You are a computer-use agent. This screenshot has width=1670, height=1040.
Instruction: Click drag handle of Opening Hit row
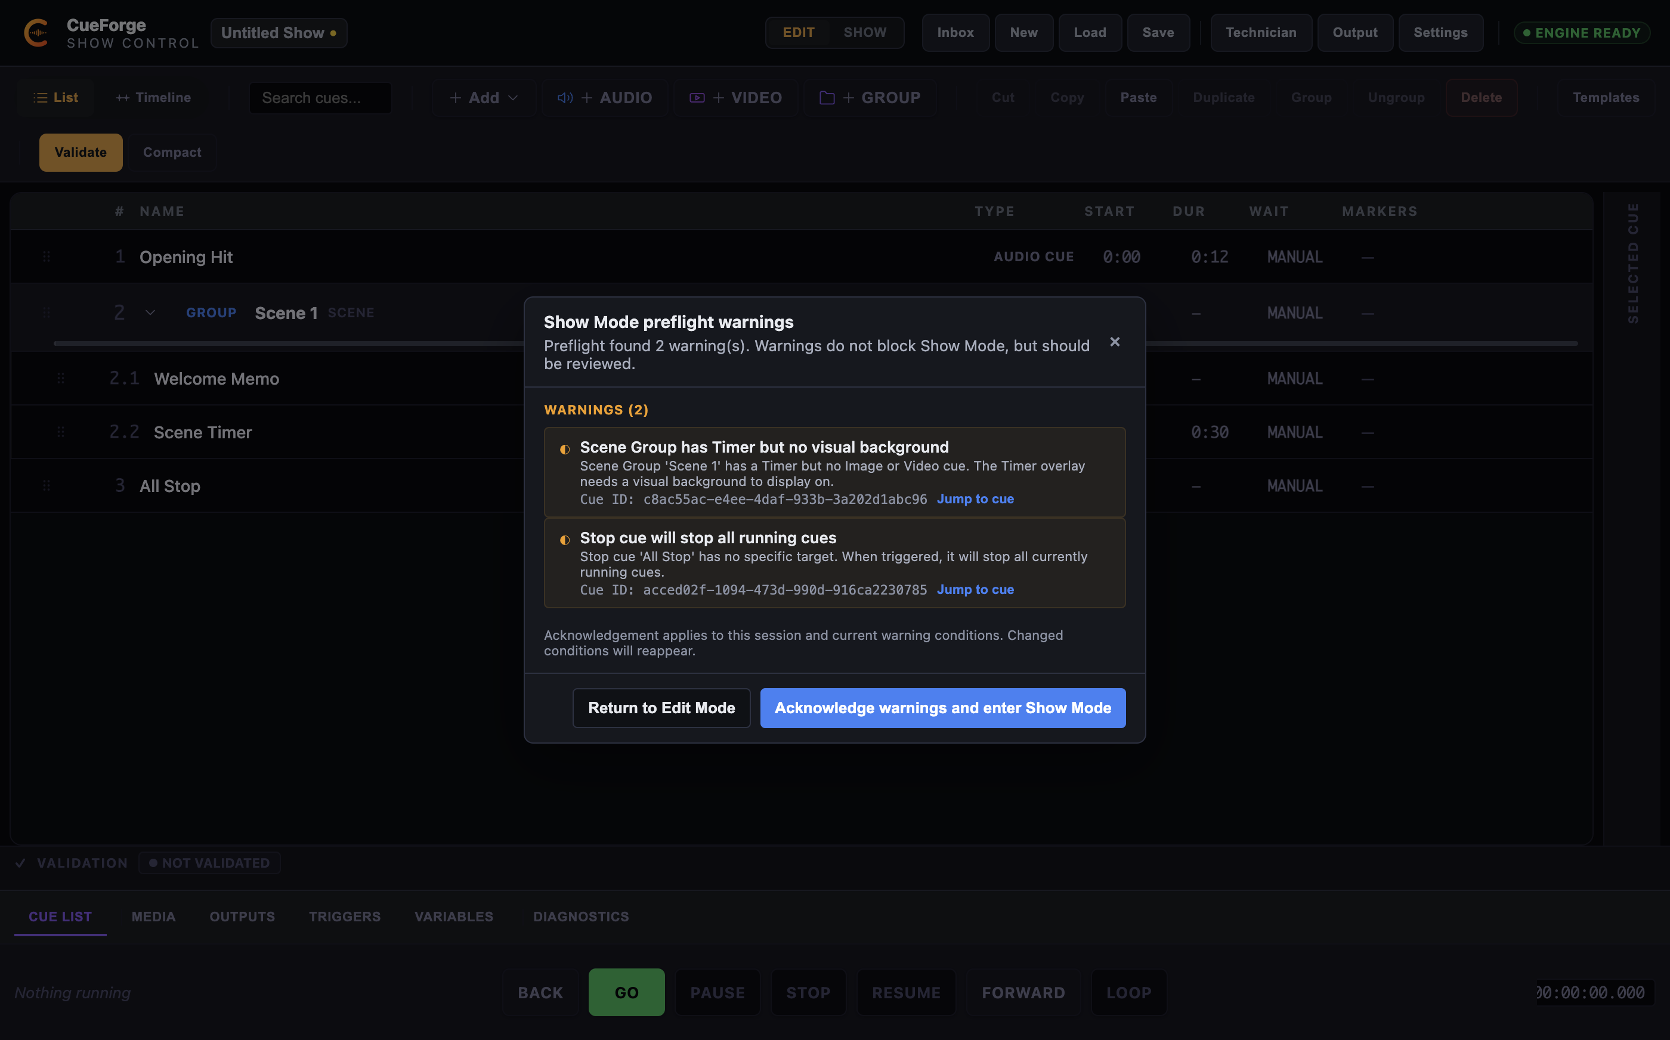coord(46,256)
